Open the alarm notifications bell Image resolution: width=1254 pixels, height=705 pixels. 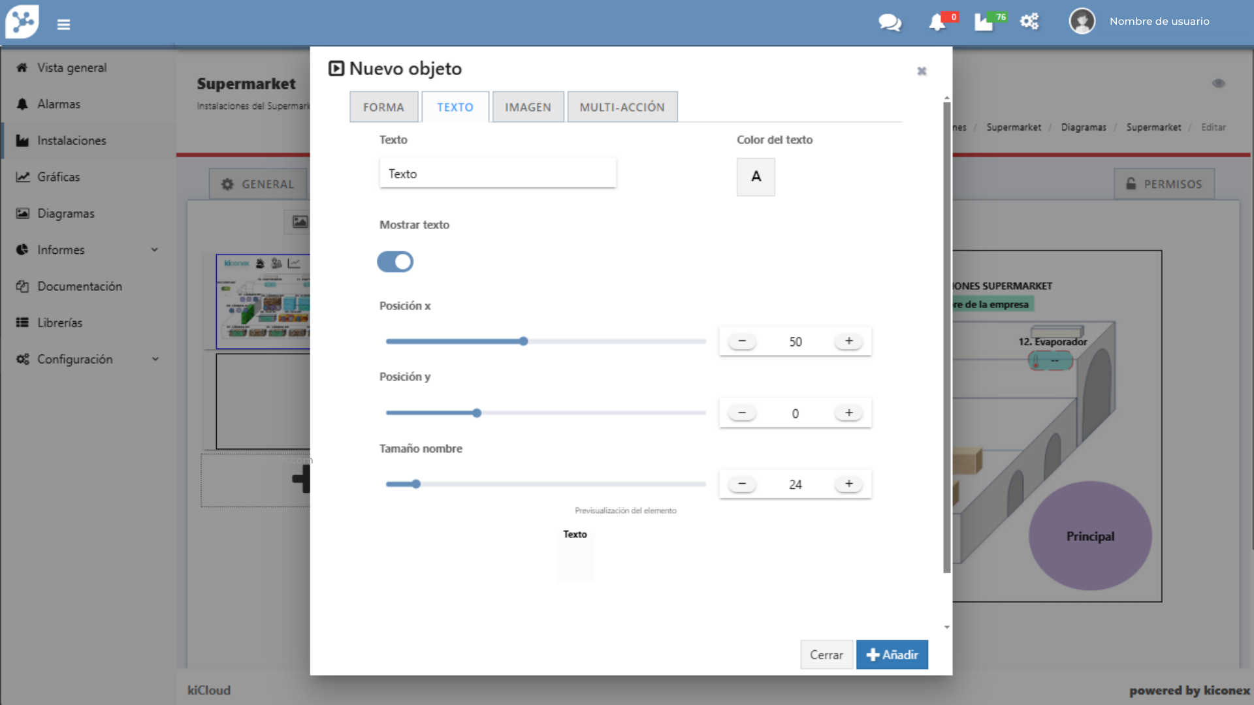937,22
